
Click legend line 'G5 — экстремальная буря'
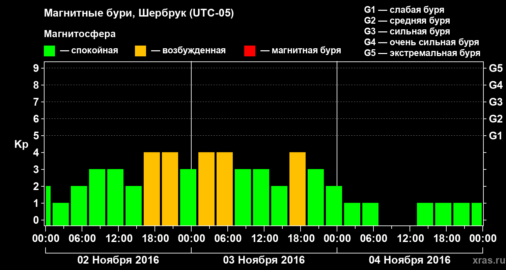[422, 53]
